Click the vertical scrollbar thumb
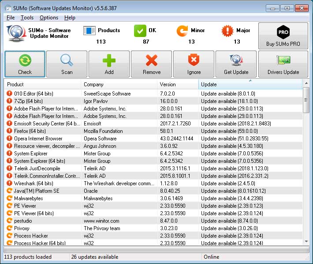This screenshot has width=313, height=264. tap(306, 100)
